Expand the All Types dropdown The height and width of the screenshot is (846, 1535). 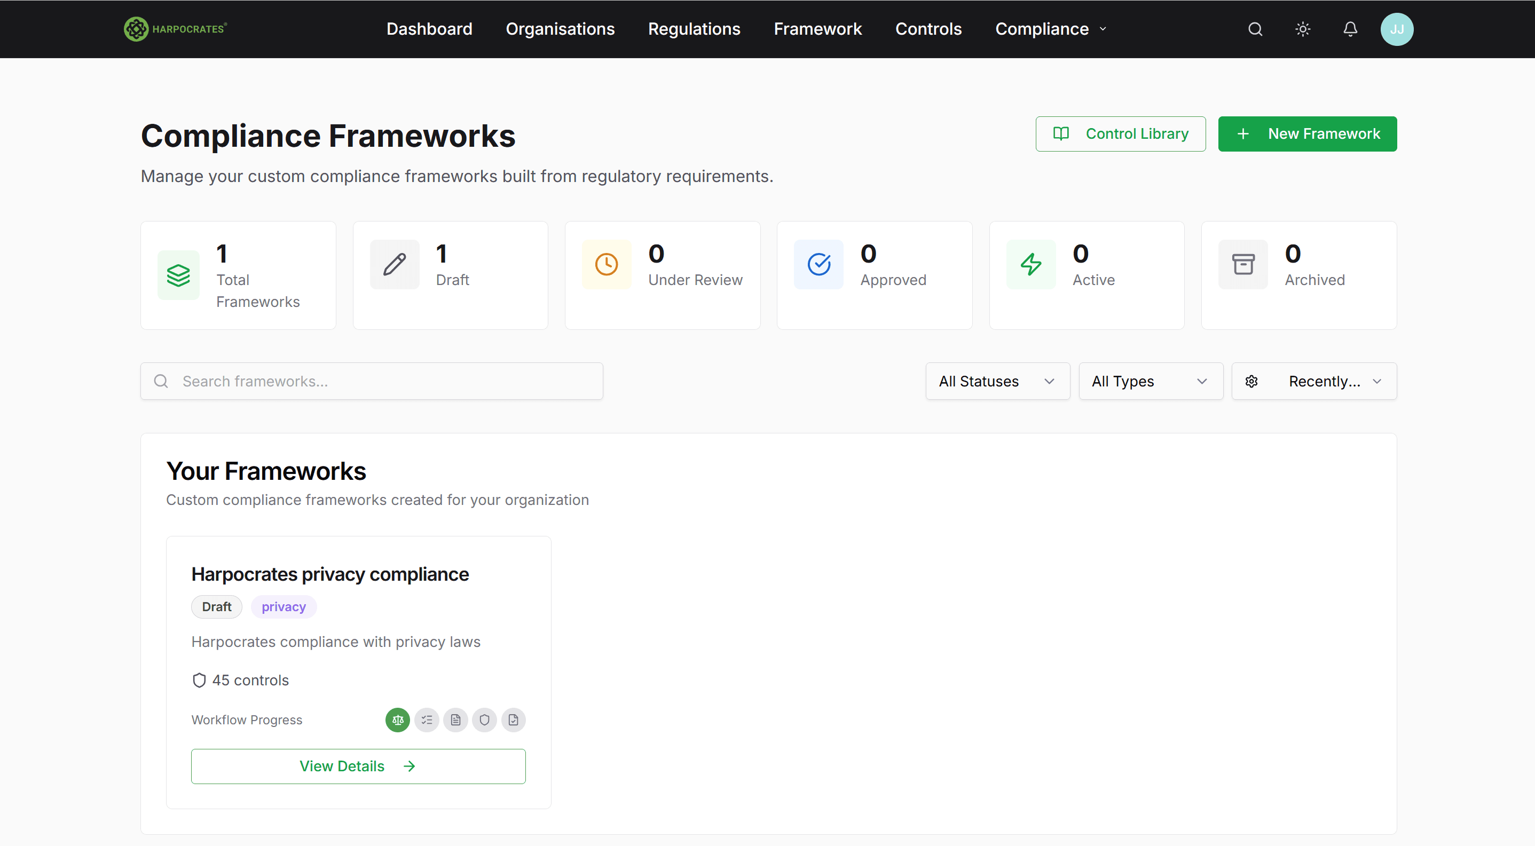coord(1150,381)
